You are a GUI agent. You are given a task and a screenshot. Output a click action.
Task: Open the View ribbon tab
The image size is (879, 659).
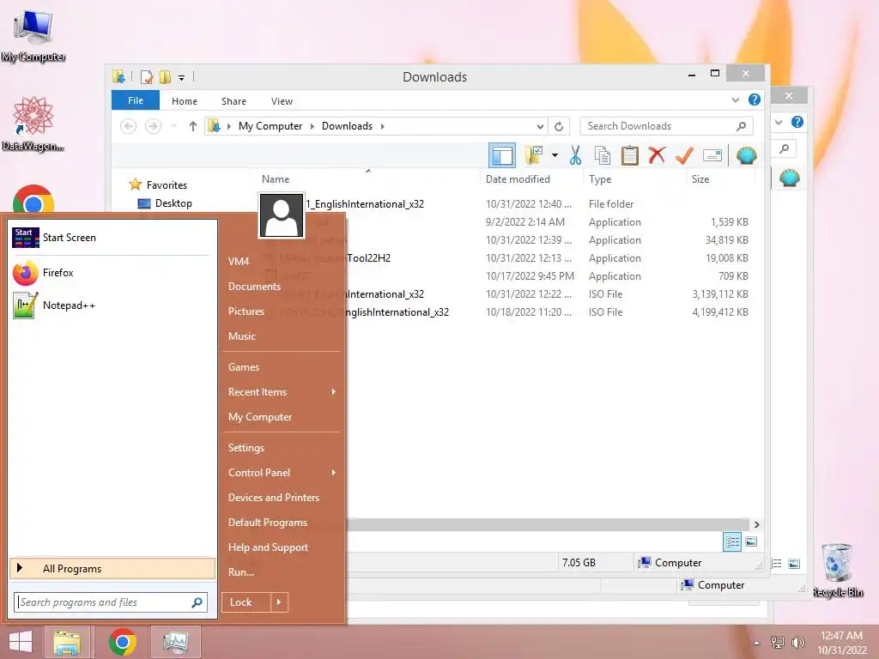[x=282, y=101]
